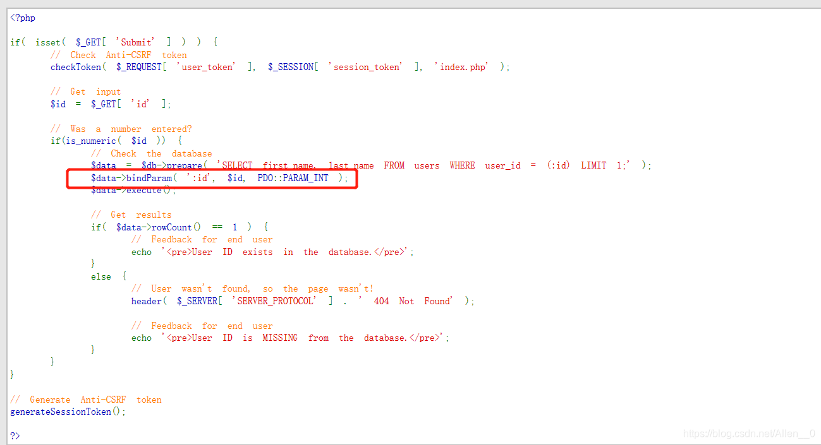Select the 'User wasn't found' comment
Viewport: 821px width, 445px height.
click(253, 288)
